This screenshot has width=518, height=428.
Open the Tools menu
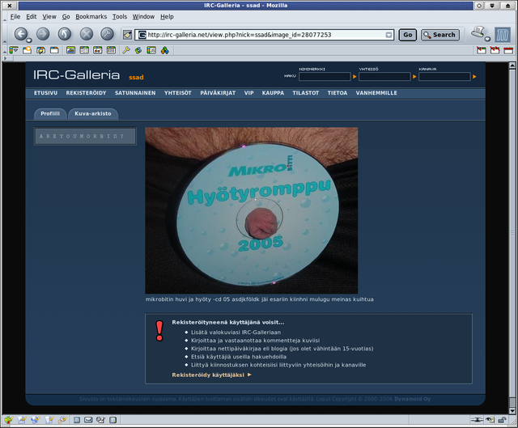click(119, 16)
